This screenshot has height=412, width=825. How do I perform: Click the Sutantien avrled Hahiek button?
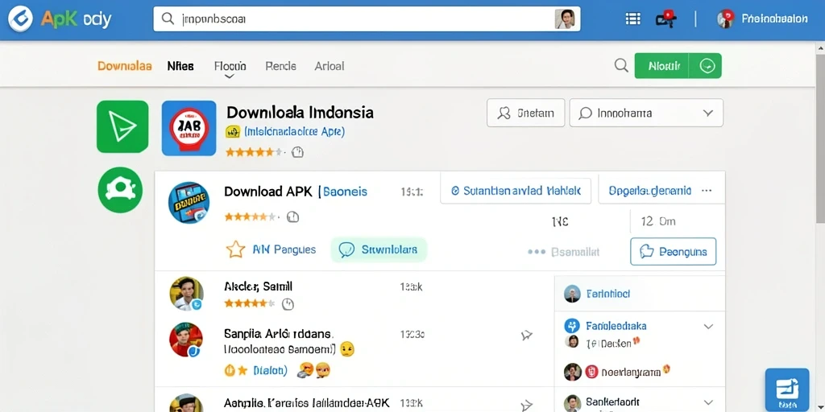pyautogui.click(x=516, y=191)
